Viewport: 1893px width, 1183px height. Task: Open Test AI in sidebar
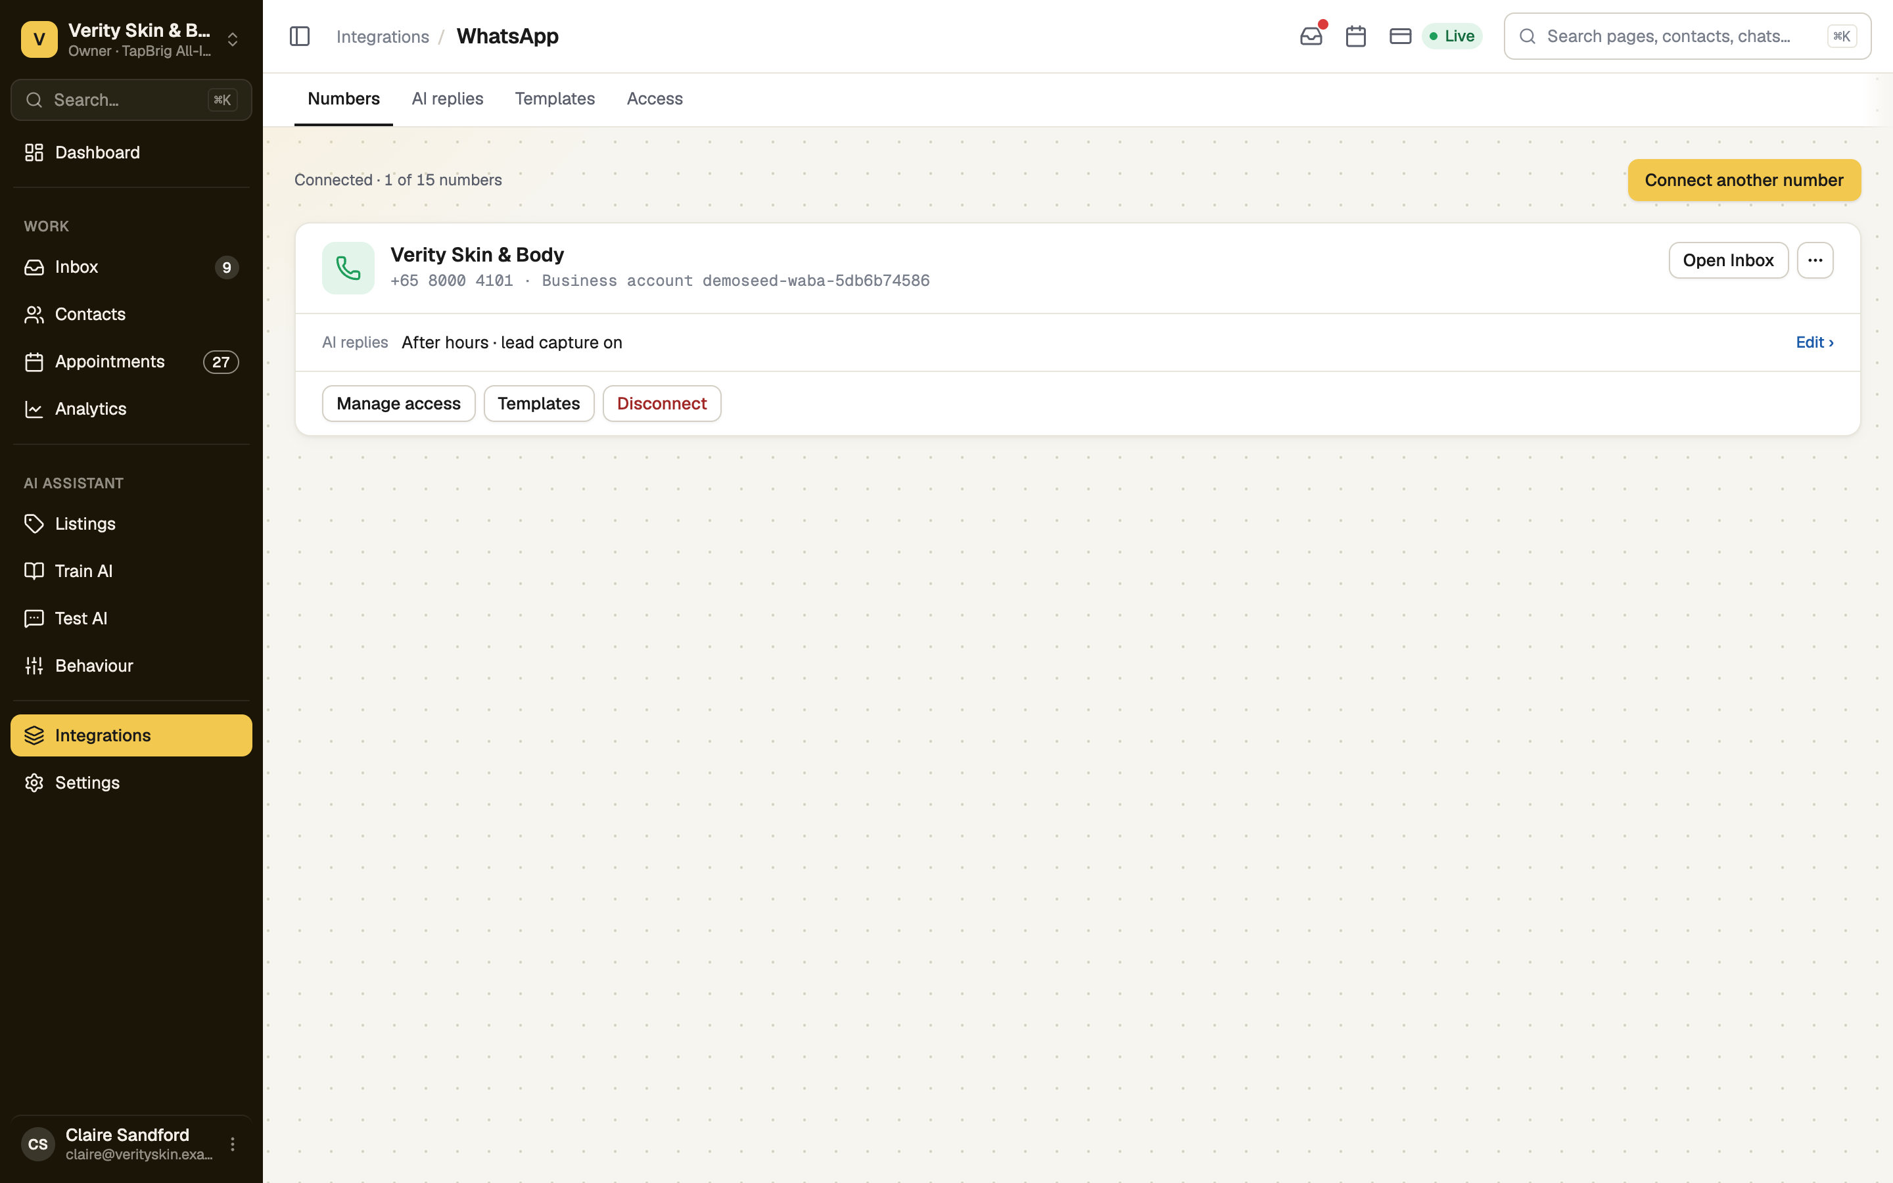[x=131, y=618]
